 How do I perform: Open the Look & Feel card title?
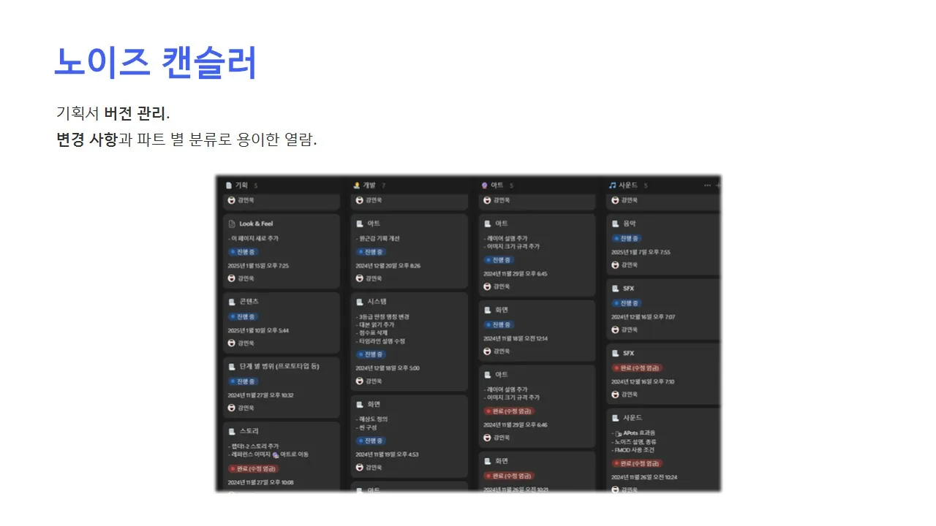256,224
